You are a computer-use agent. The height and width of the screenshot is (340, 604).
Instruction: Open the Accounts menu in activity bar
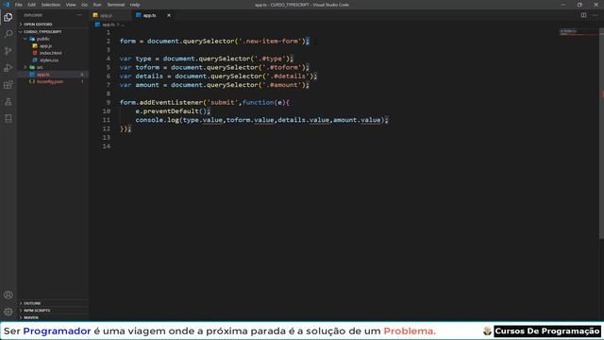[x=8, y=295]
